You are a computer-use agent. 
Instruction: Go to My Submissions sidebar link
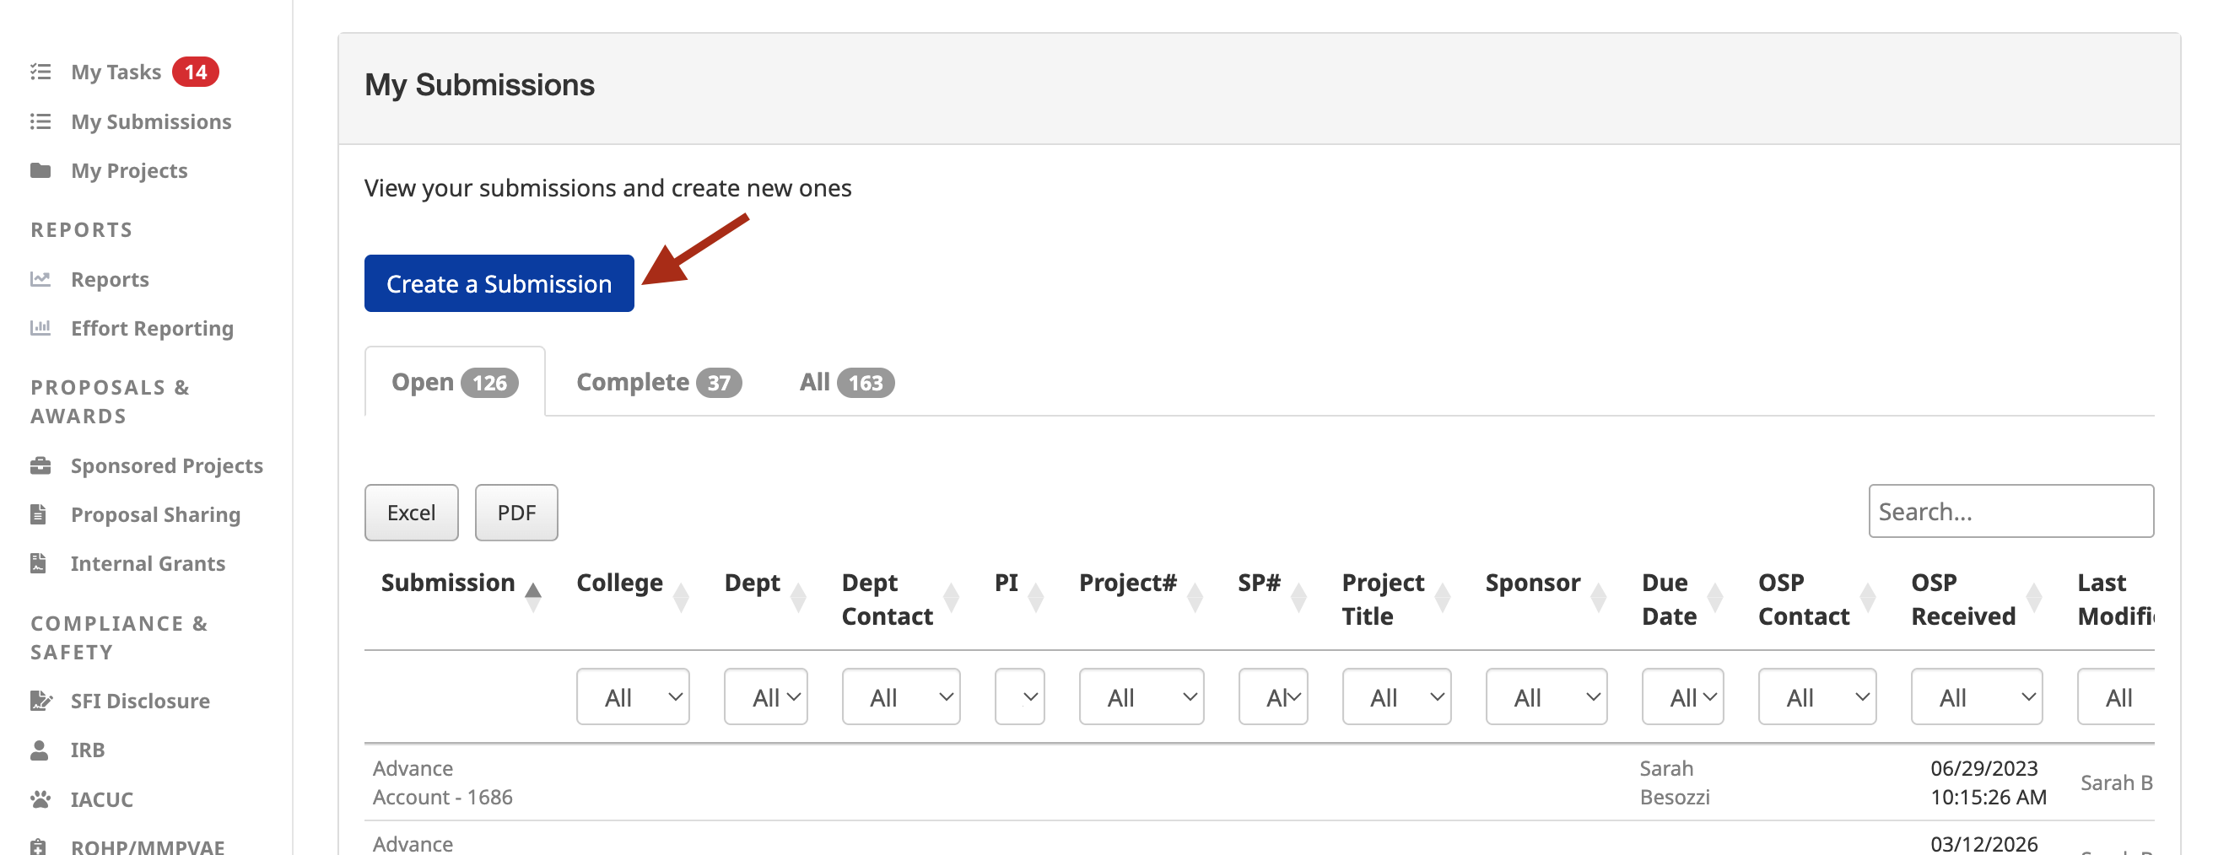coord(150,121)
